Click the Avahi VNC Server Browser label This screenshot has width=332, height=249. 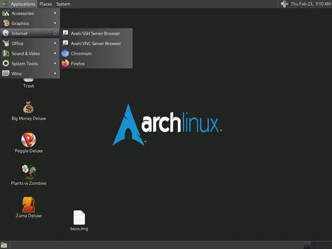point(96,43)
